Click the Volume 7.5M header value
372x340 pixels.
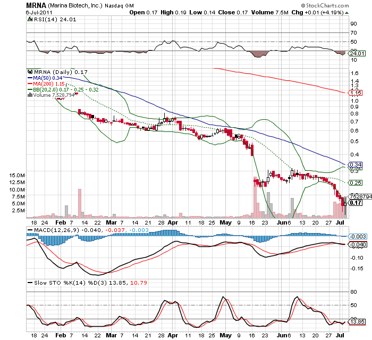point(270,12)
